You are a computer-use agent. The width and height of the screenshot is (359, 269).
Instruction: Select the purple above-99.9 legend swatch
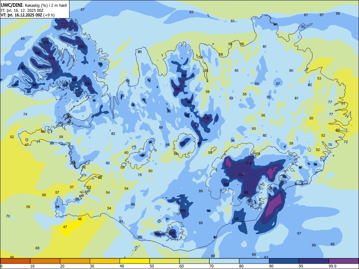[x=344, y=261]
